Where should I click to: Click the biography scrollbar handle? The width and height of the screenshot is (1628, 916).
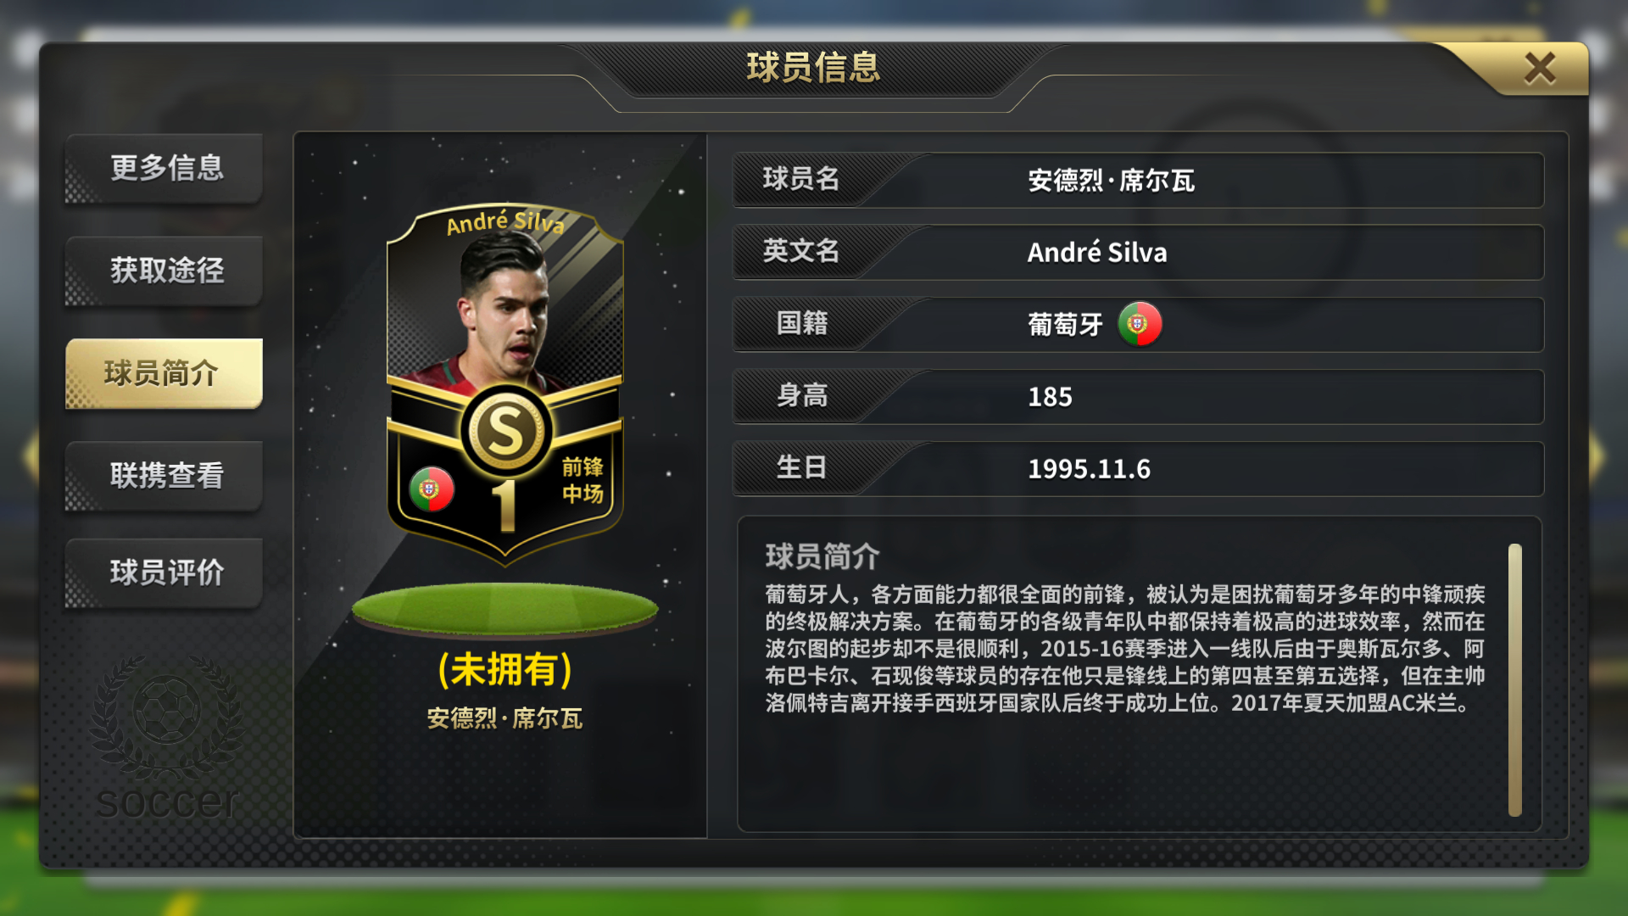point(1515,680)
